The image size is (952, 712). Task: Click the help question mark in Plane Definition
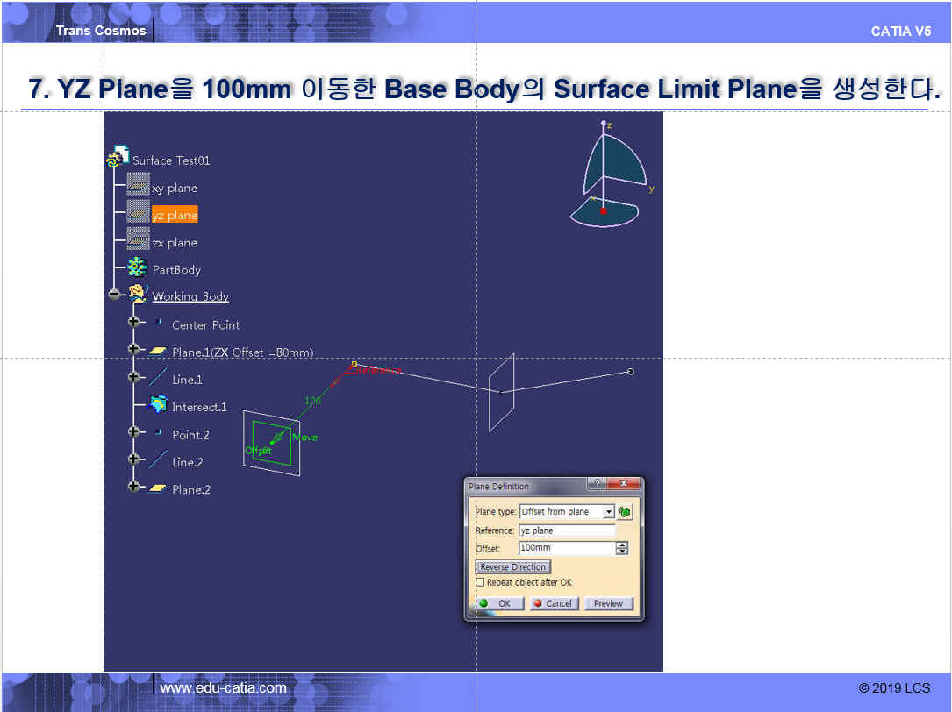(x=597, y=484)
